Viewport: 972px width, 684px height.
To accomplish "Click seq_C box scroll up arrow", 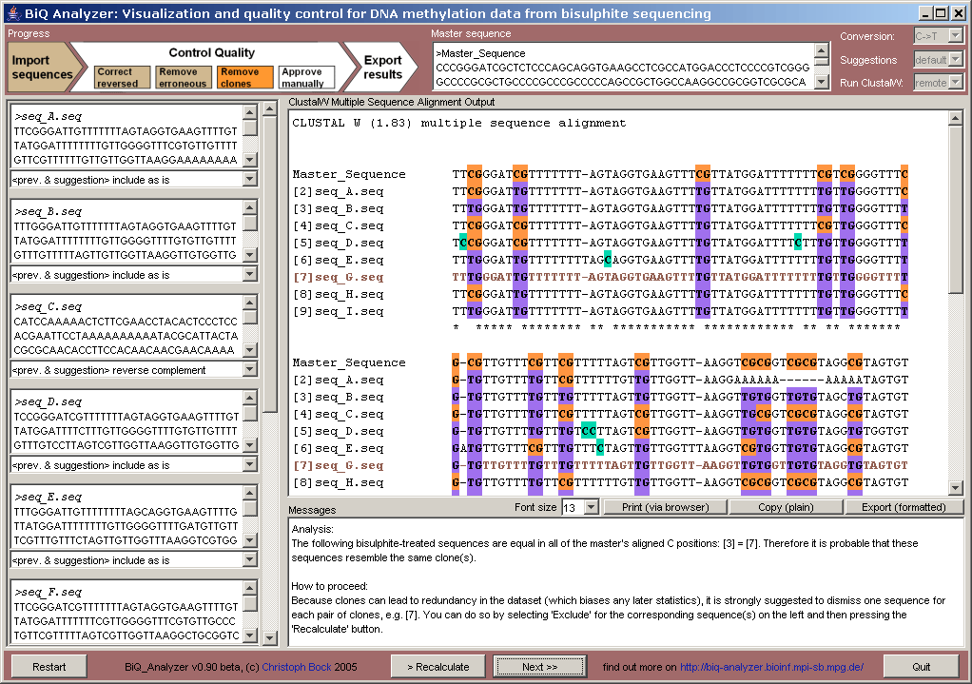I will coord(250,303).
